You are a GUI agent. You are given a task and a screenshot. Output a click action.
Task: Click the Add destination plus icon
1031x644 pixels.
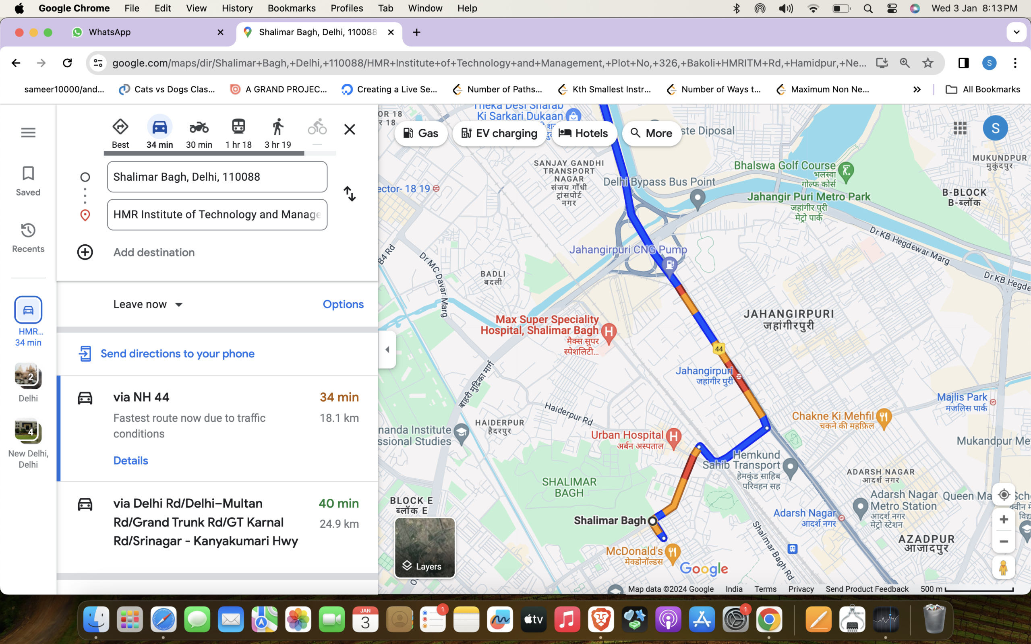pyautogui.click(x=85, y=252)
